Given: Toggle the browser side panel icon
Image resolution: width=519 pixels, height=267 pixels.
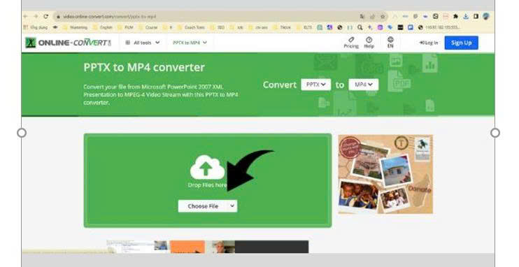Looking at the screenshot, I should [476, 16].
